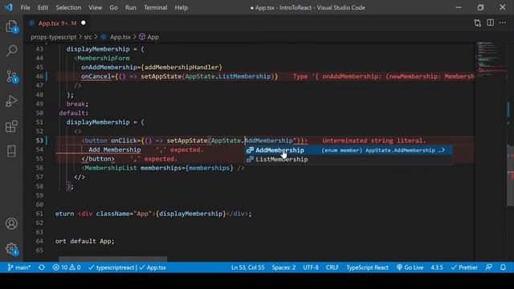The width and height of the screenshot is (514, 289).
Task: Open the Run menu
Action: pyautogui.click(x=130, y=7)
